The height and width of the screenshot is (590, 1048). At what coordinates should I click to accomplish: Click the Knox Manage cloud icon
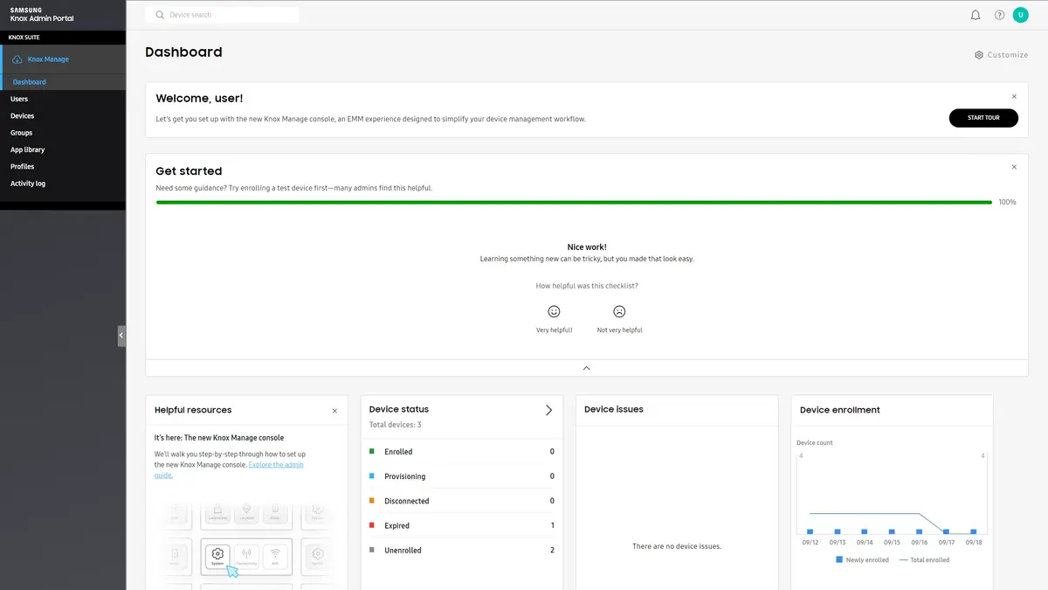(17, 59)
